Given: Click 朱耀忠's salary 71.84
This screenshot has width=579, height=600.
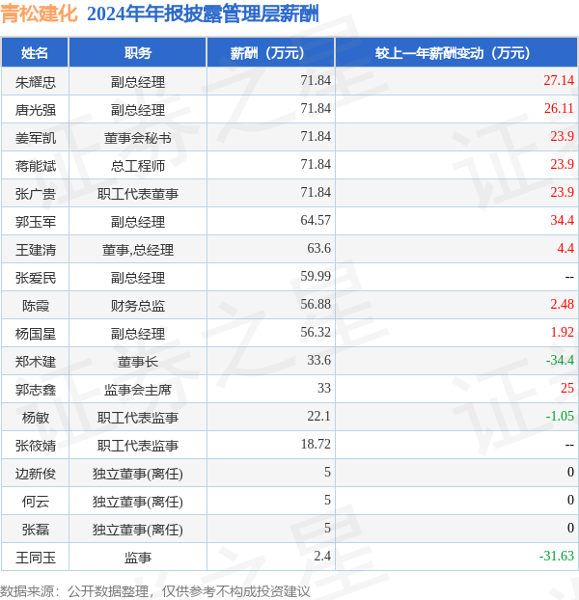Looking at the screenshot, I should [316, 80].
